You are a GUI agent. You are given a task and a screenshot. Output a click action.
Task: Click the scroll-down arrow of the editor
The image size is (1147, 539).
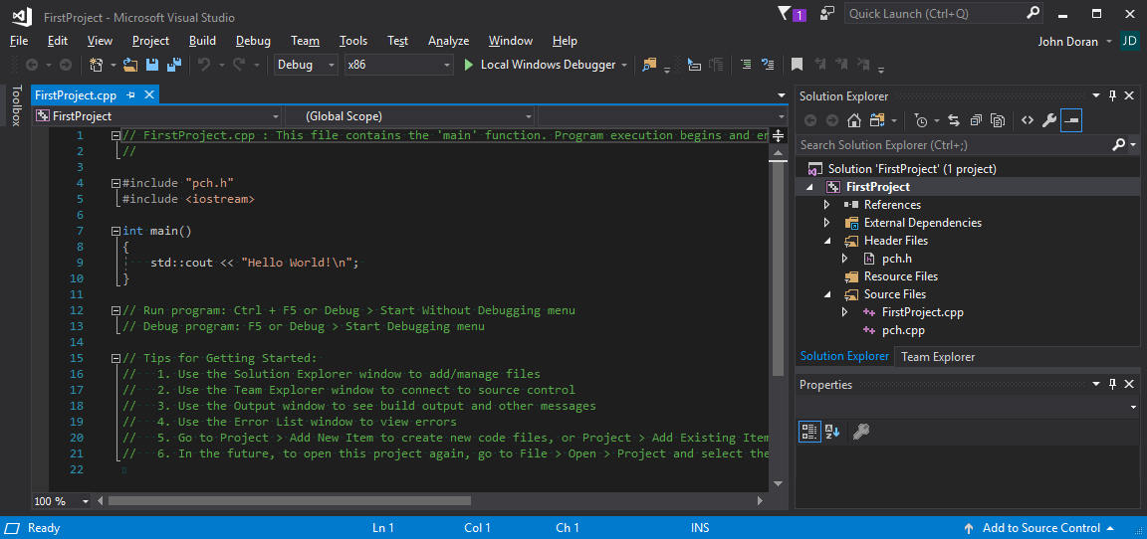(779, 483)
